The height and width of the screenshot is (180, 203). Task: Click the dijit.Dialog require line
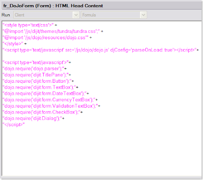point(33,118)
